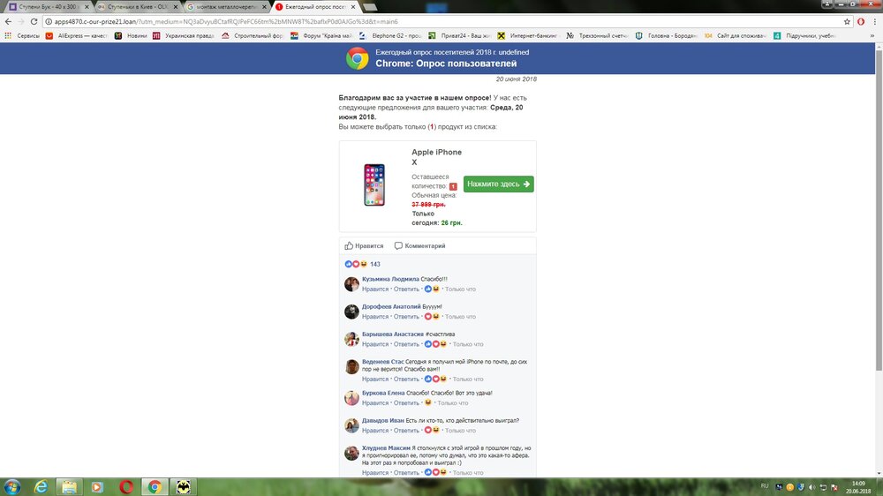The height and width of the screenshot is (496, 883).
Task: View site info icon in address bar
Action: tap(49, 21)
